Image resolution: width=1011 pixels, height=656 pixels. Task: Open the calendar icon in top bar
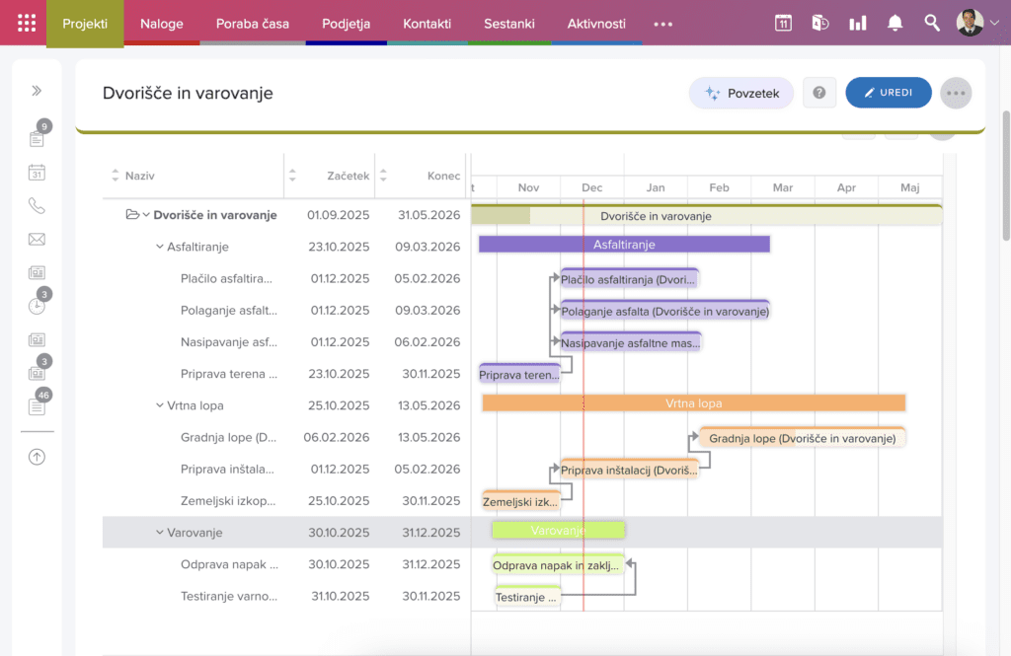(x=783, y=23)
